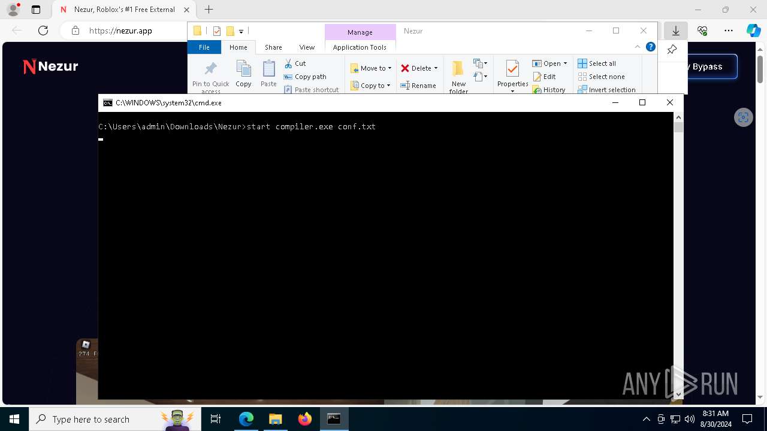Open Task View on taskbar
This screenshot has height=431, width=767.
[x=216, y=419]
